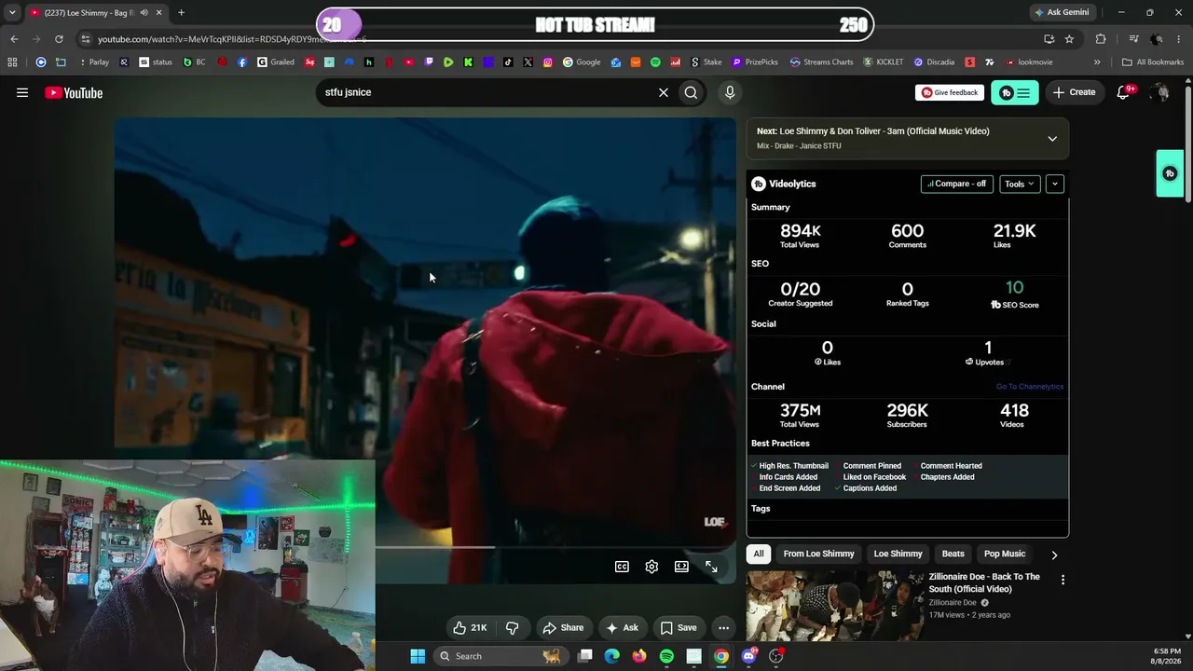The height and width of the screenshot is (671, 1193).
Task: Open Zillionaire Doe Back To The South title
Action: pyautogui.click(x=984, y=582)
